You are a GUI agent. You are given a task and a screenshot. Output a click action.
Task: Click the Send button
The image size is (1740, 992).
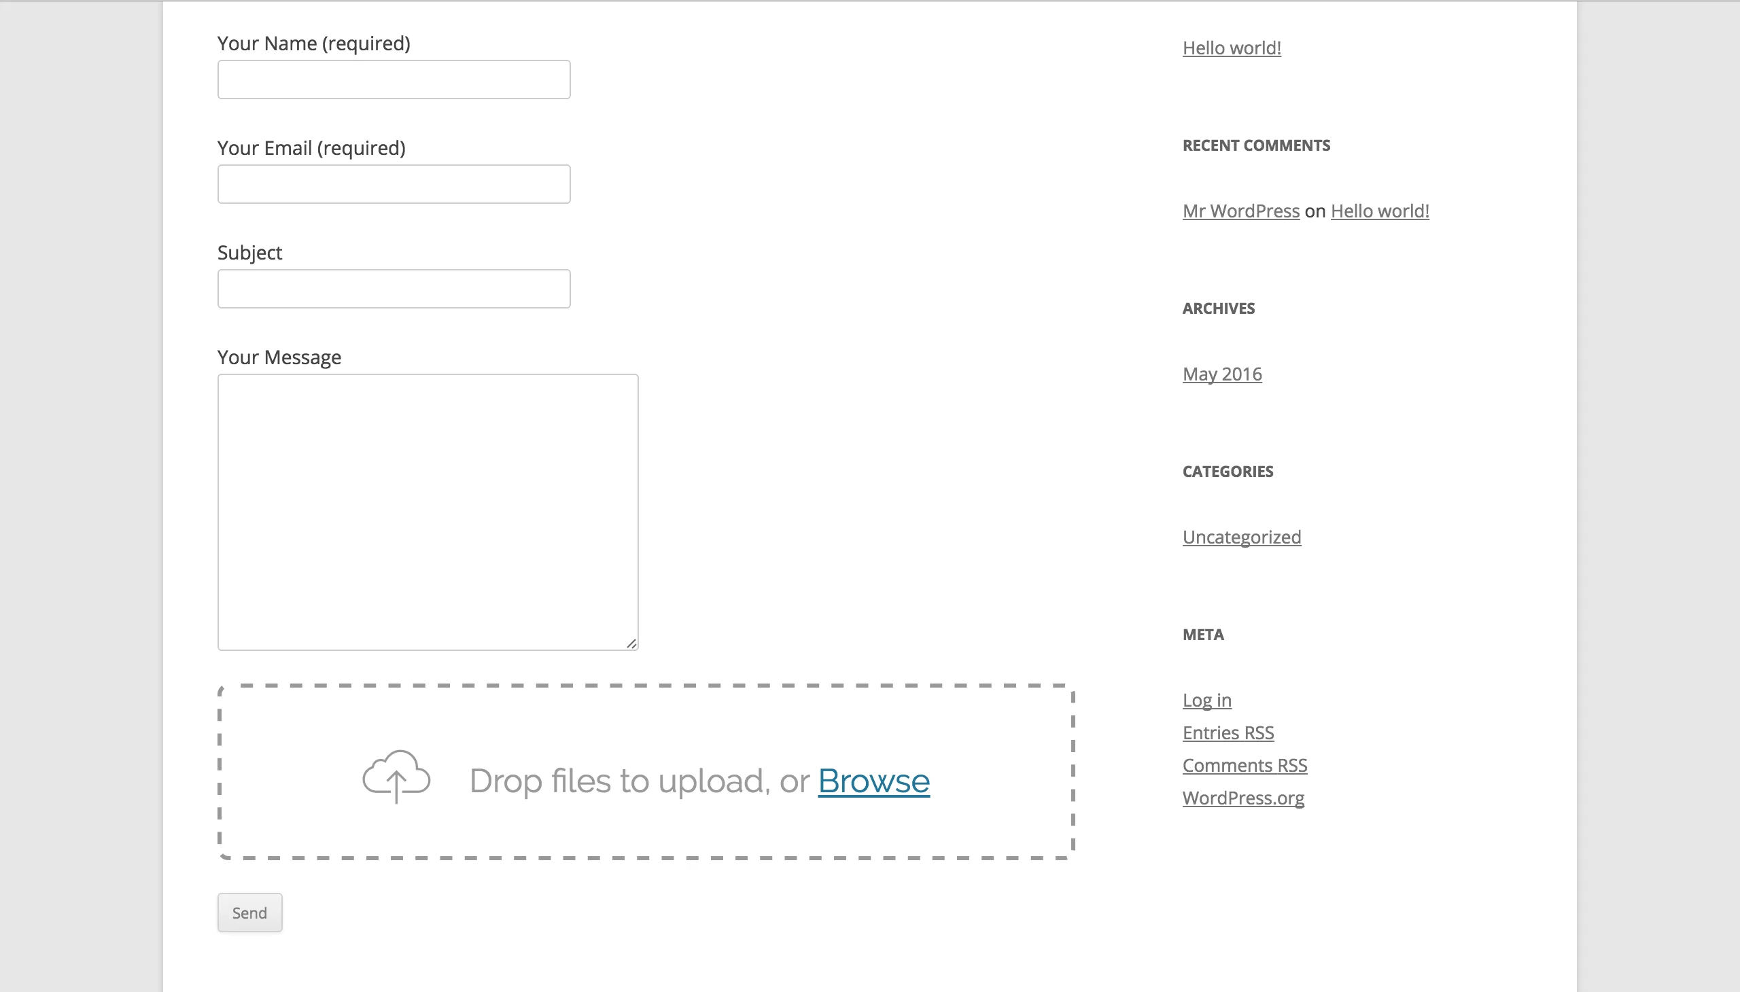(249, 912)
